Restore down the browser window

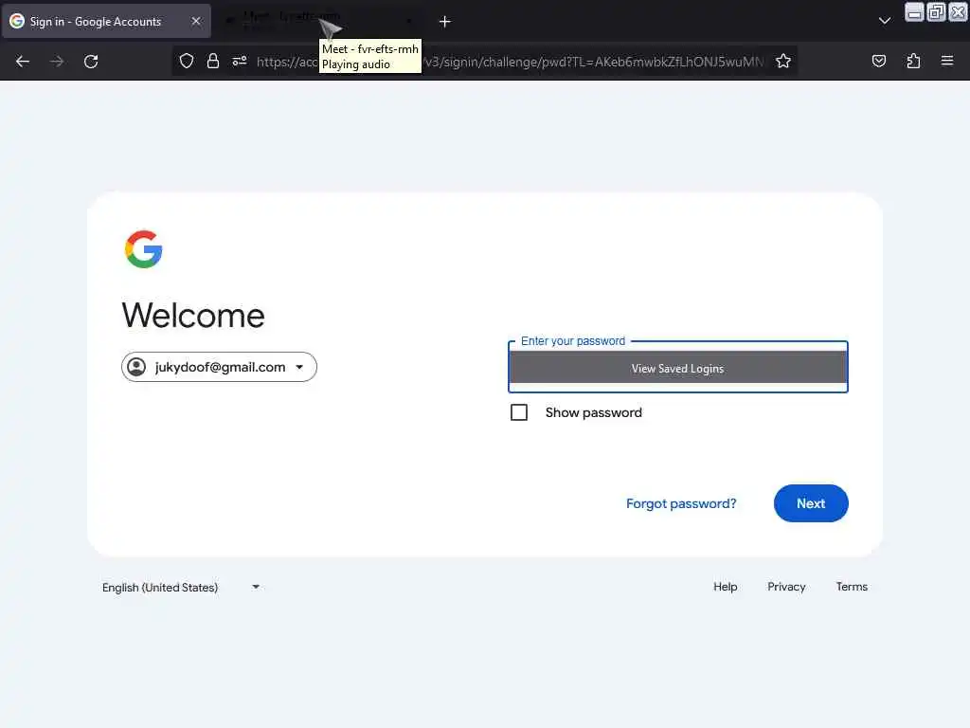click(x=937, y=12)
